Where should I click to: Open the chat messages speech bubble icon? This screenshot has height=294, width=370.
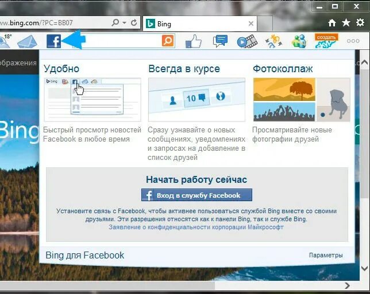[220, 41]
